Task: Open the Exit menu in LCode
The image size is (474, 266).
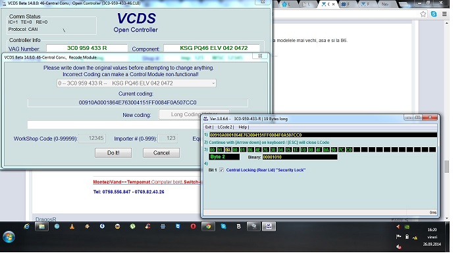Action: (209, 127)
